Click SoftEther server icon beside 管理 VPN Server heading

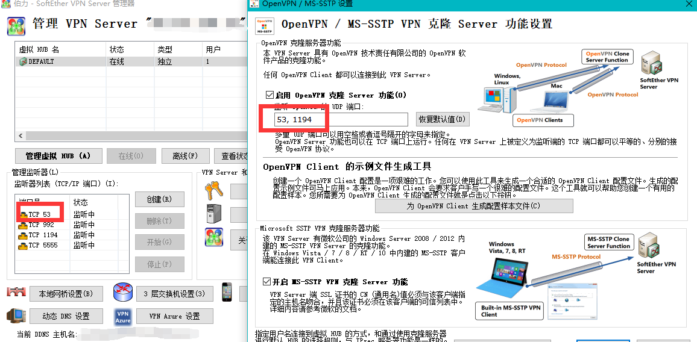(16, 26)
